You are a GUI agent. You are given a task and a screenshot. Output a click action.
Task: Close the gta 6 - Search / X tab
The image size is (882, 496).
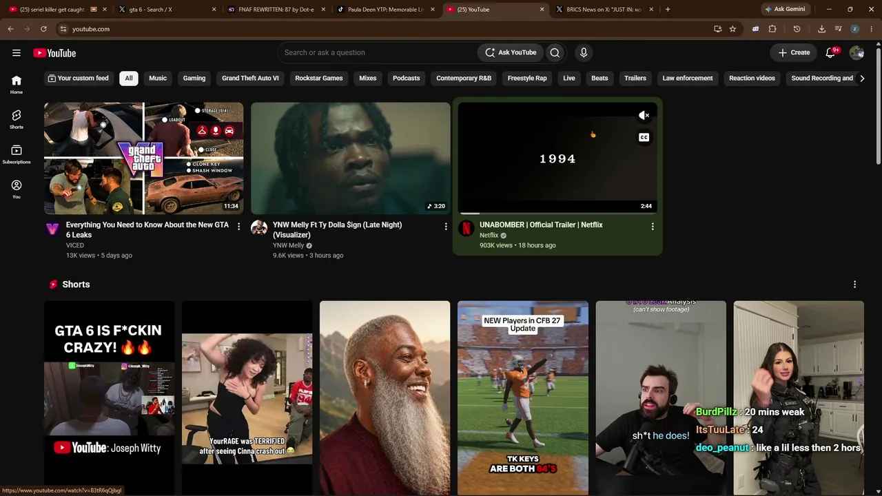[x=214, y=10]
